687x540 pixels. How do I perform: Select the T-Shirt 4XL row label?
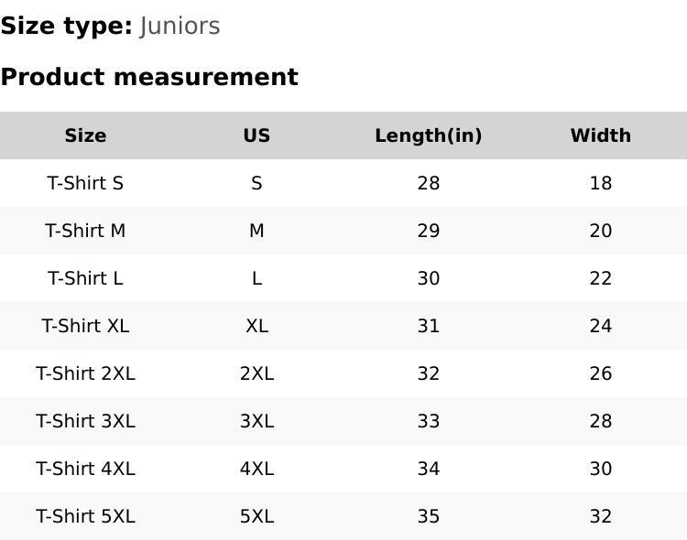(x=85, y=469)
